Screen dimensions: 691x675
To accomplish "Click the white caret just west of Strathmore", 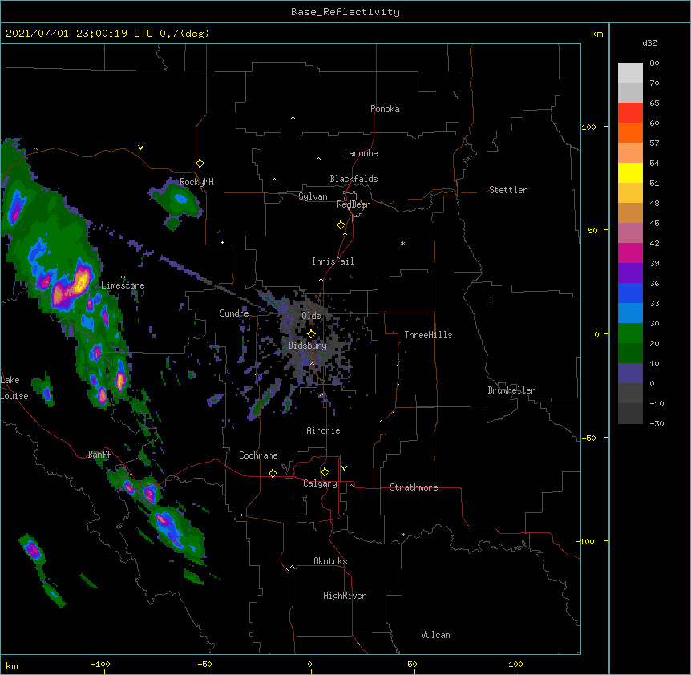I will pos(352,485).
